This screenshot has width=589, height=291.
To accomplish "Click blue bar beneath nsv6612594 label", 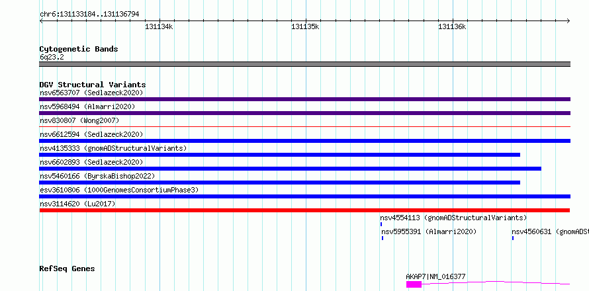I will point(304,141).
